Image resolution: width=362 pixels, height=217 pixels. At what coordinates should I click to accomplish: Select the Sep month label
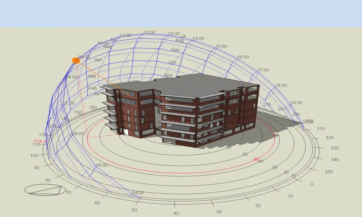point(176,50)
